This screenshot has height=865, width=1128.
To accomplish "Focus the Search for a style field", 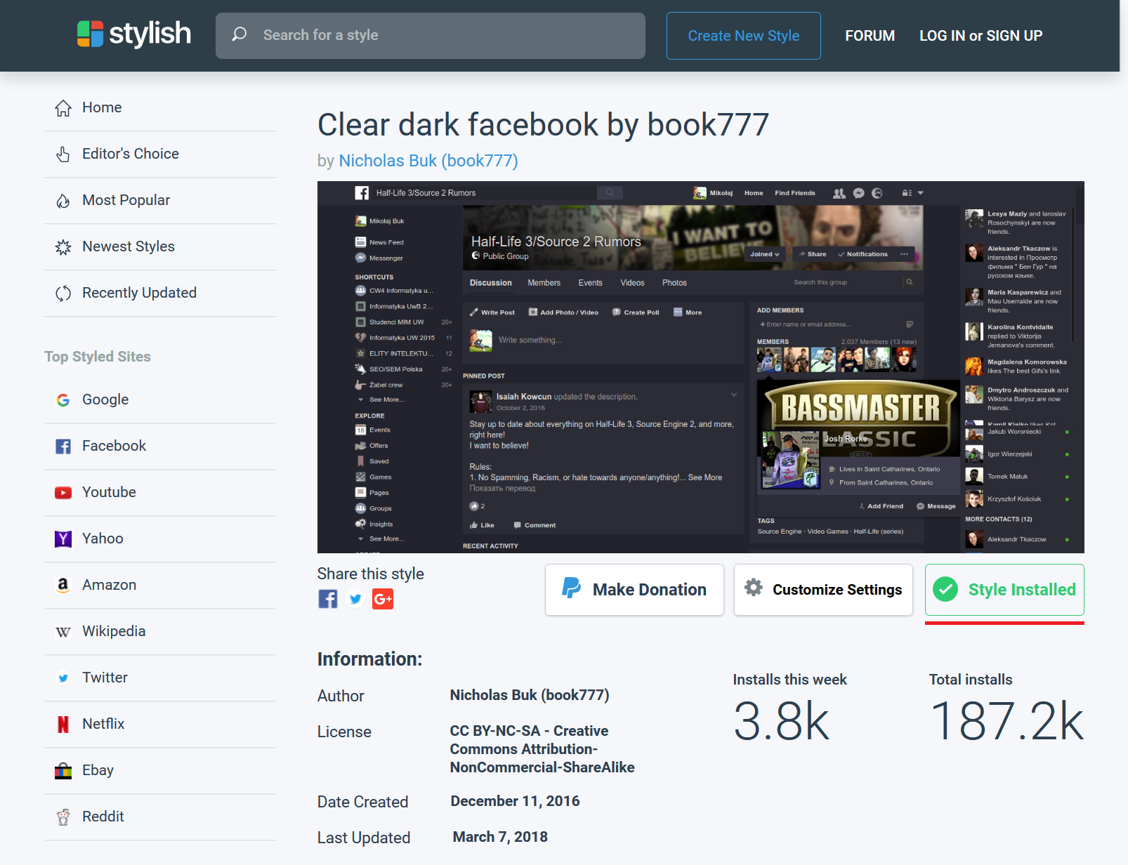I will coord(431,36).
